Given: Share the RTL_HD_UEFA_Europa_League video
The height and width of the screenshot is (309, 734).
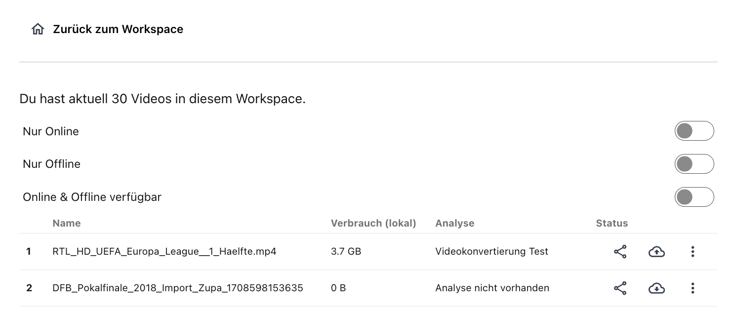Looking at the screenshot, I should [x=620, y=252].
